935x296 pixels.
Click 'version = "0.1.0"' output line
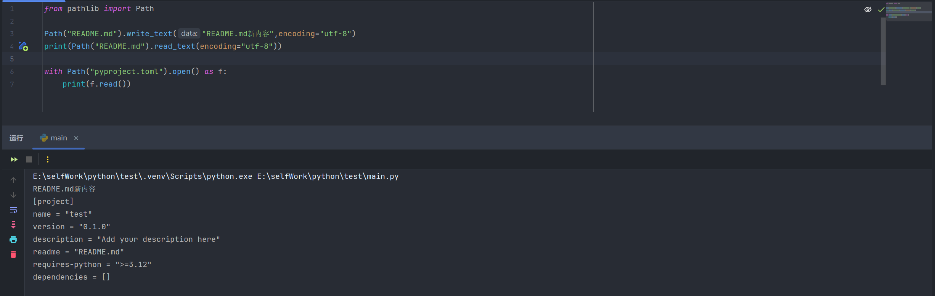click(72, 227)
